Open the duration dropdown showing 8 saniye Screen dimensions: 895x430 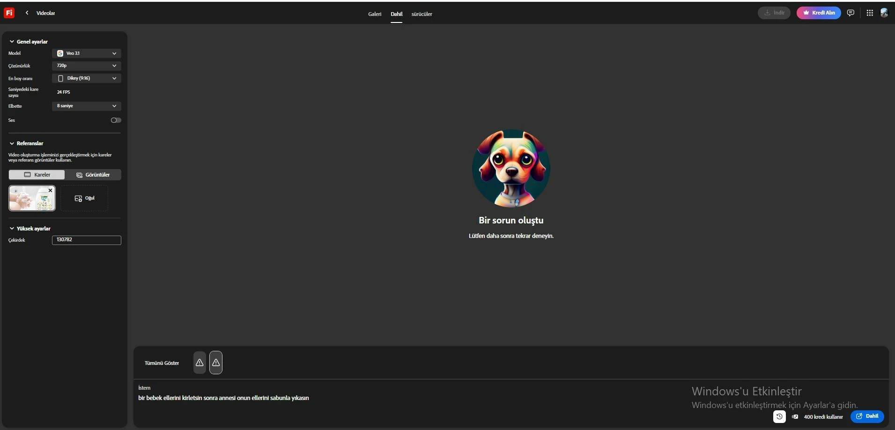point(87,106)
